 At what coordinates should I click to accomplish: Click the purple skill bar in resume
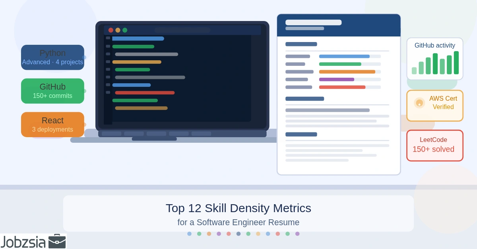(x=337, y=79)
